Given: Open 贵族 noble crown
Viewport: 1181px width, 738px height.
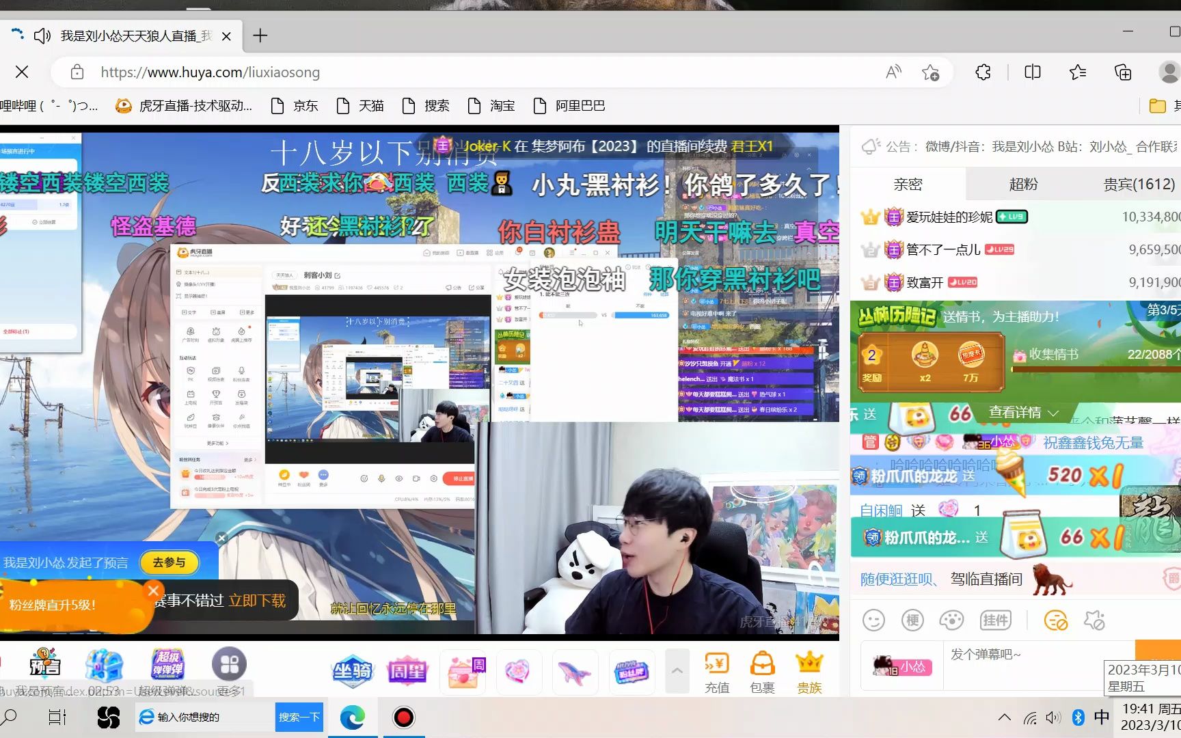Looking at the screenshot, I should pos(809,672).
